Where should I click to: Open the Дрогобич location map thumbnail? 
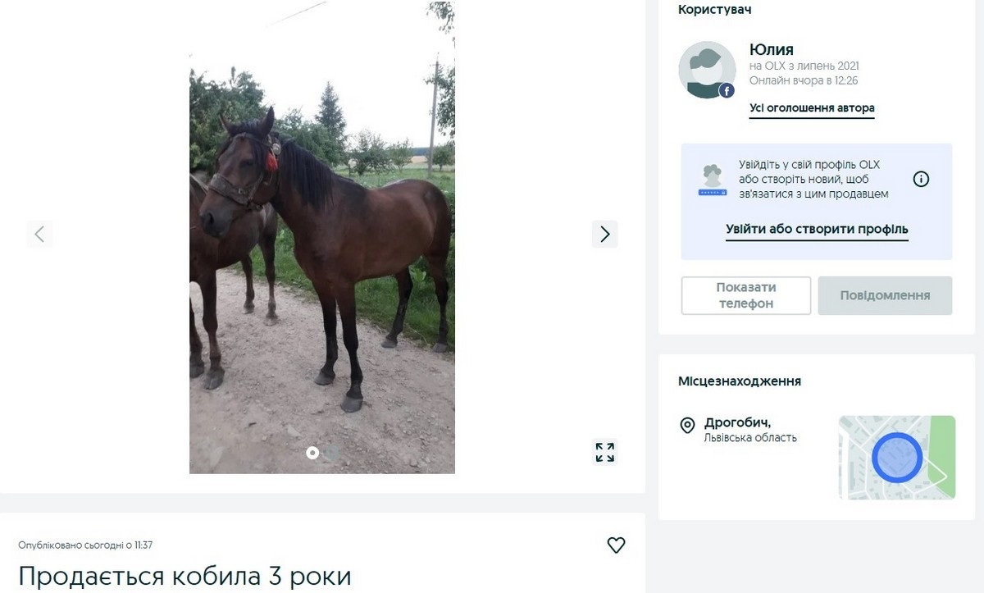897,457
